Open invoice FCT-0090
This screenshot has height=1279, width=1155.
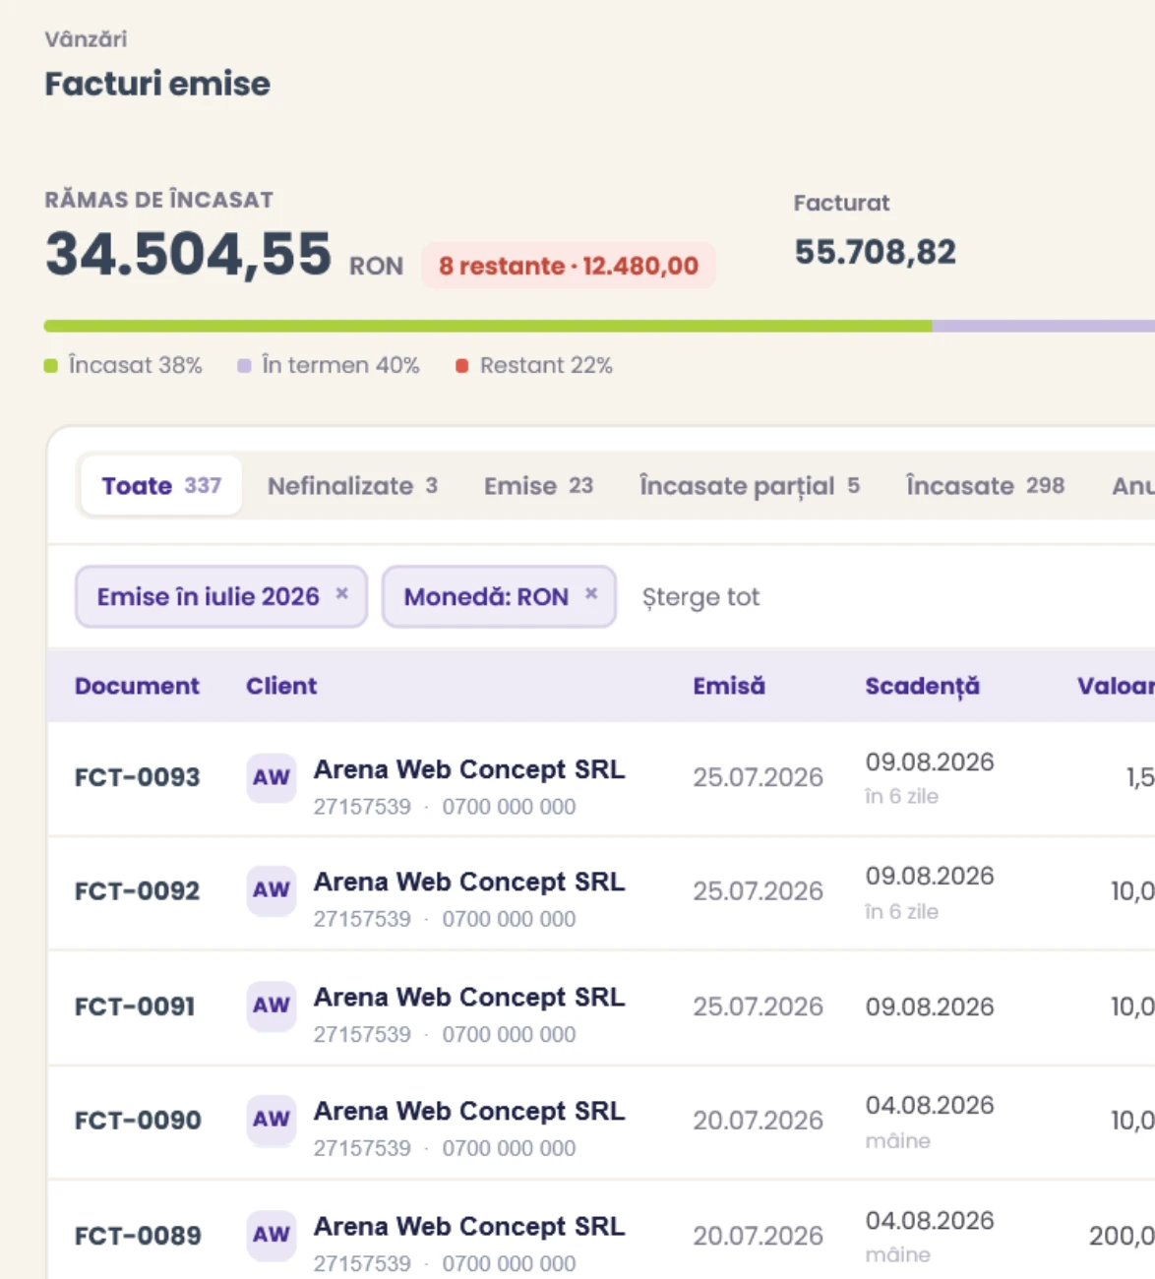tap(138, 1121)
